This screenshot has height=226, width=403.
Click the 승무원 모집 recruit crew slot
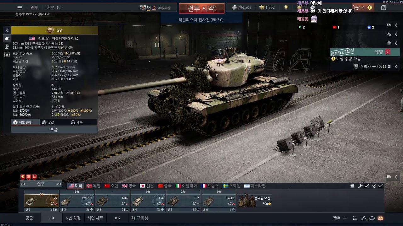(255, 201)
